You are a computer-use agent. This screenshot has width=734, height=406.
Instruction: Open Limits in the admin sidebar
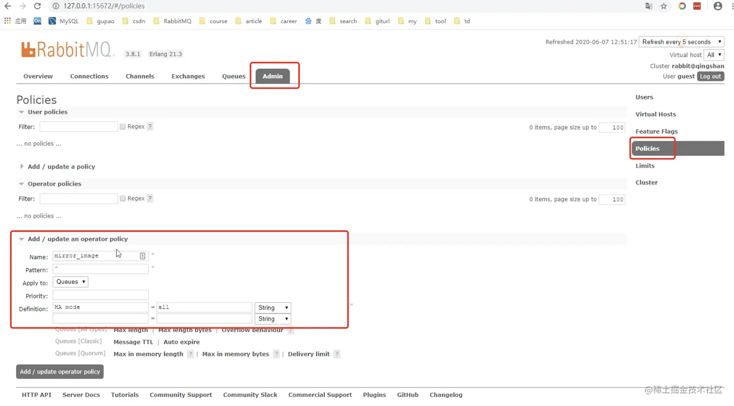pos(645,166)
